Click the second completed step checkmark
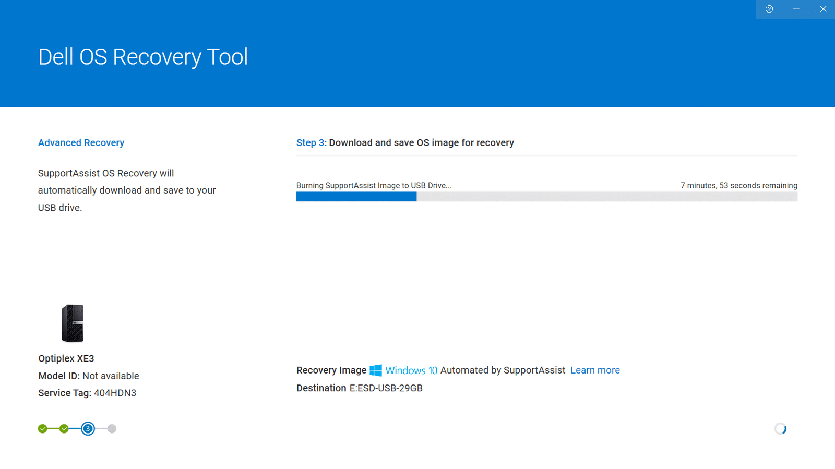The image size is (835, 469). coord(64,429)
